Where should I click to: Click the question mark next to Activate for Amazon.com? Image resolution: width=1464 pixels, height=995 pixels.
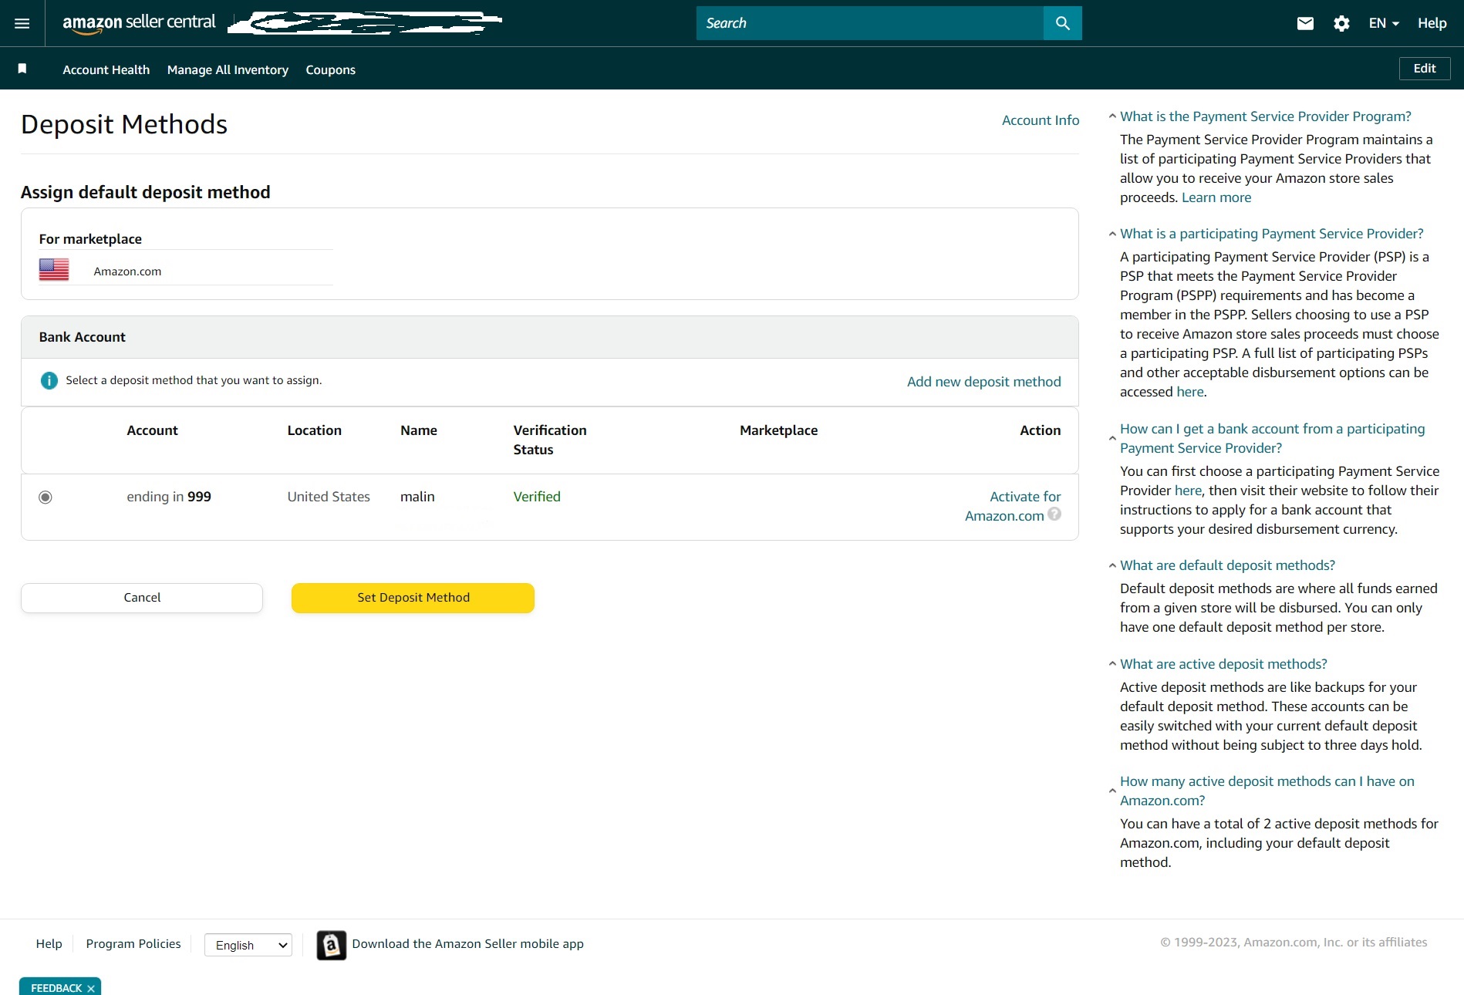tap(1054, 515)
